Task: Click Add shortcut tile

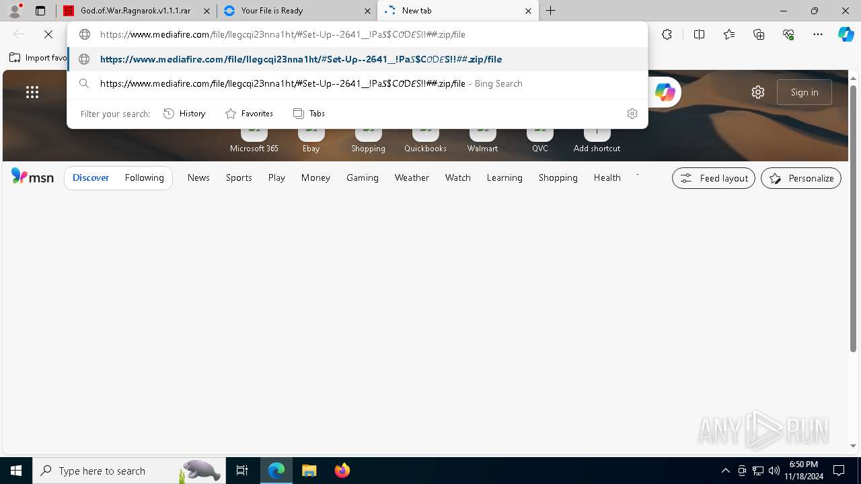Action: tap(597, 140)
